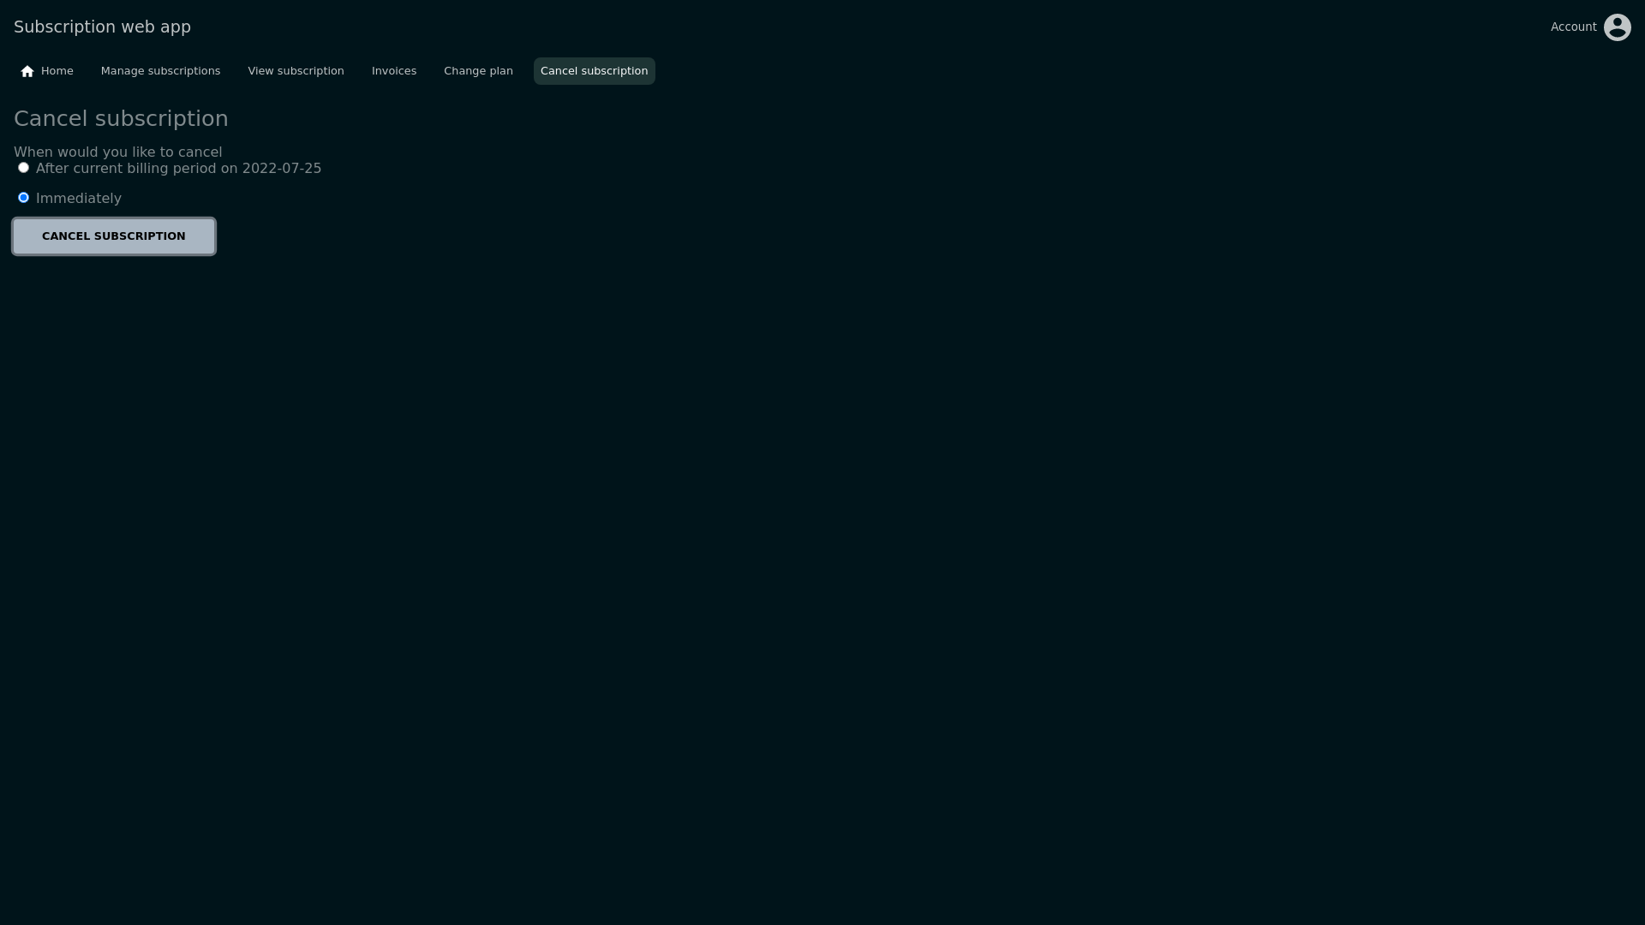
Task: Click the 'Cancel subscription' page heading
Action: [121, 119]
